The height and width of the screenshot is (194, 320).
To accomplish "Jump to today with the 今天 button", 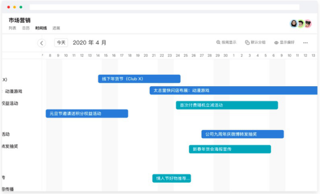I will [x=61, y=43].
